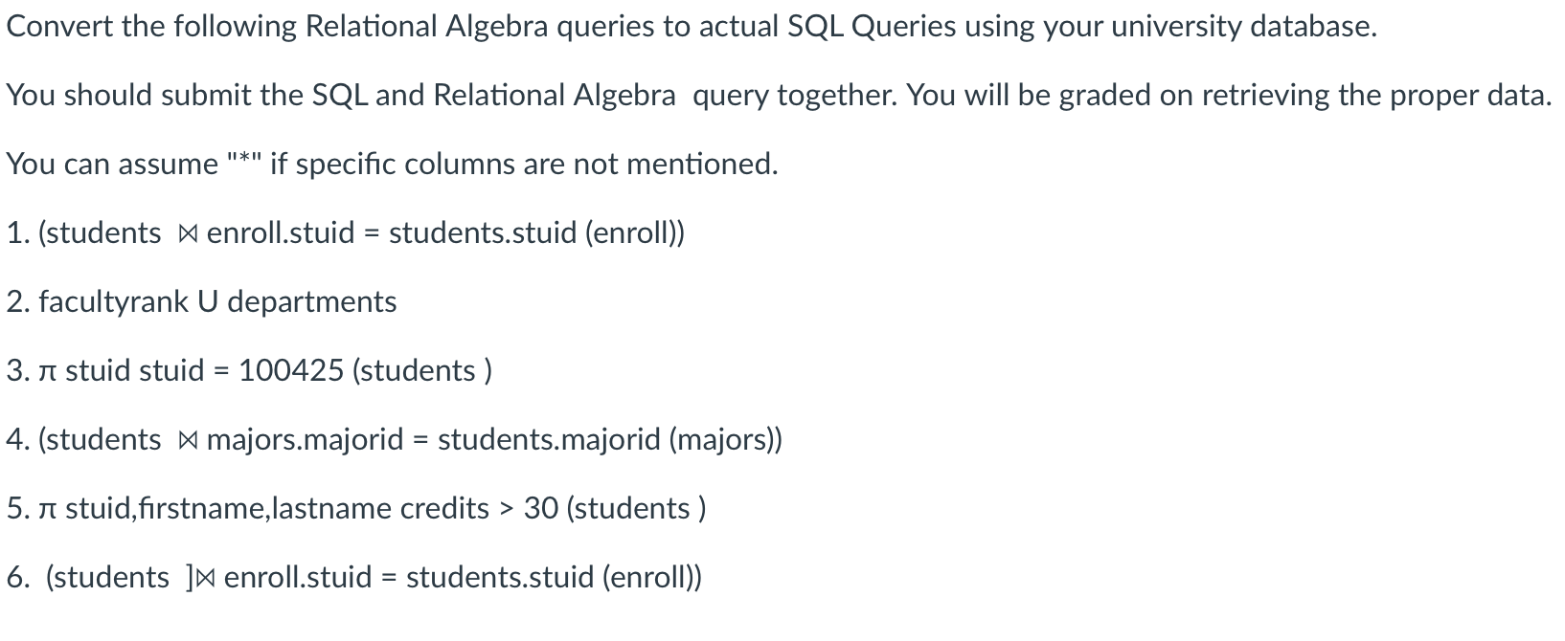Click the word 'departments' in query 2
The image size is (1565, 641).
point(312,303)
